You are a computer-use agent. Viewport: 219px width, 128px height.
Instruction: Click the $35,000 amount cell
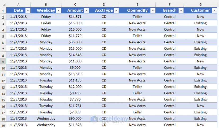pos(75,42)
